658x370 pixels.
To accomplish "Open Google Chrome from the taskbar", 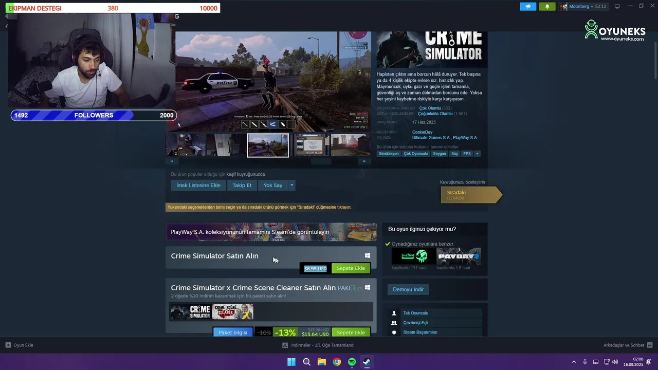I will coord(337,362).
